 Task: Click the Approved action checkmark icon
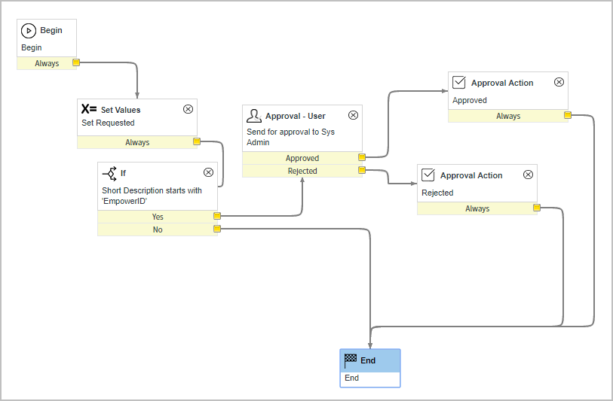(x=458, y=83)
